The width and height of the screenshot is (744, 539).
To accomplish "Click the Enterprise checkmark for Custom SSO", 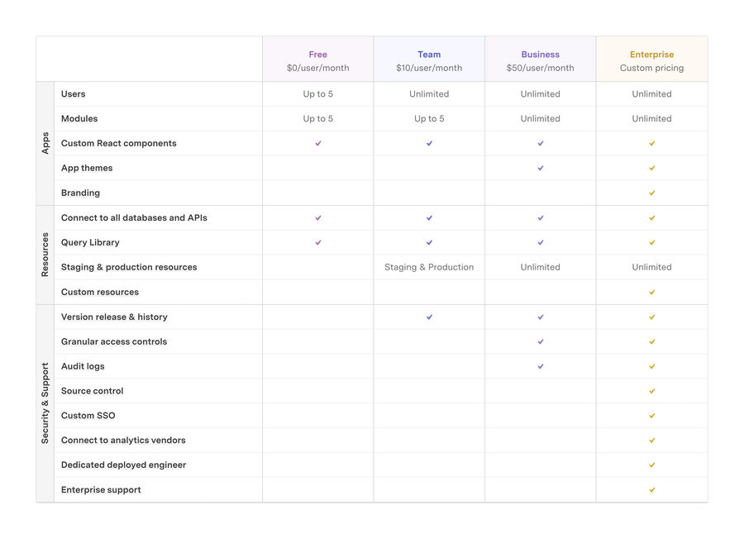I will 651,415.
